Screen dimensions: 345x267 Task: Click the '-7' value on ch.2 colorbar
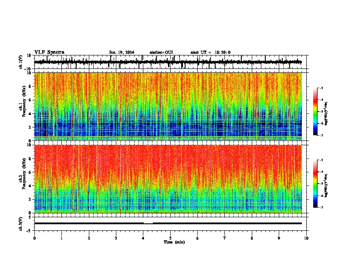pyautogui.click(x=321, y=208)
